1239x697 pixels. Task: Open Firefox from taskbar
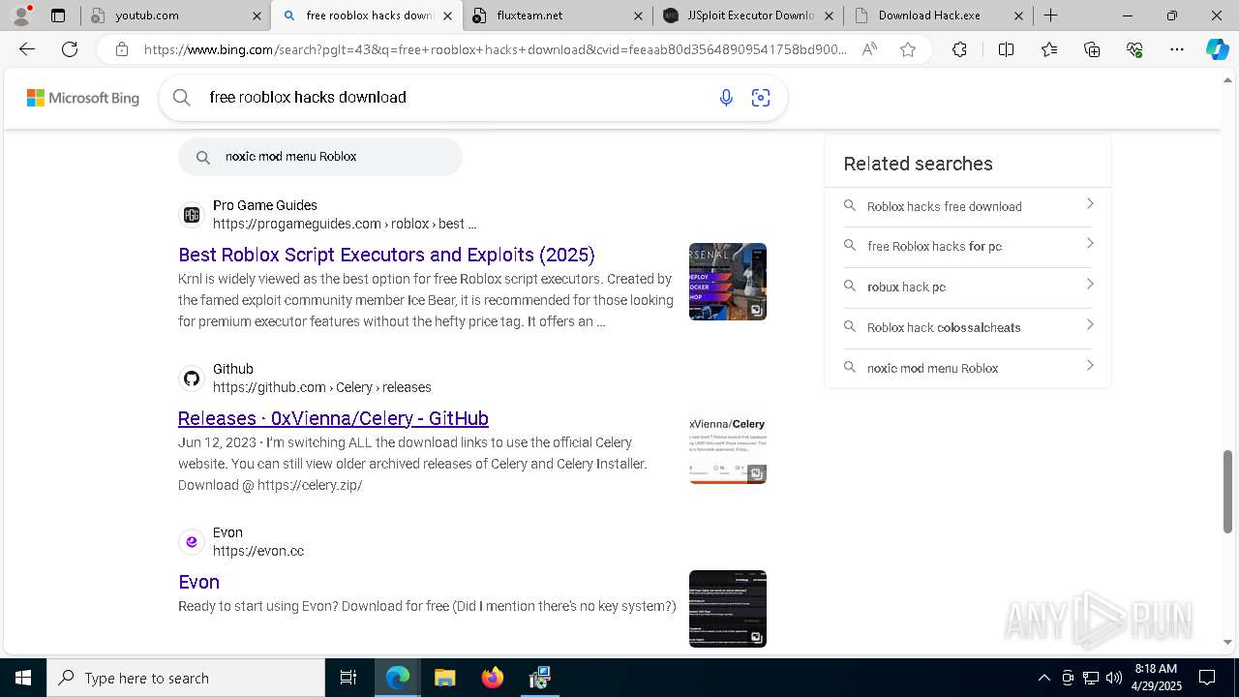click(492, 678)
